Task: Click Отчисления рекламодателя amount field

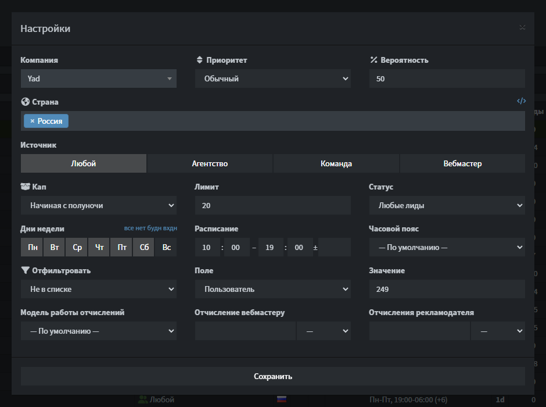Action: (x=419, y=331)
